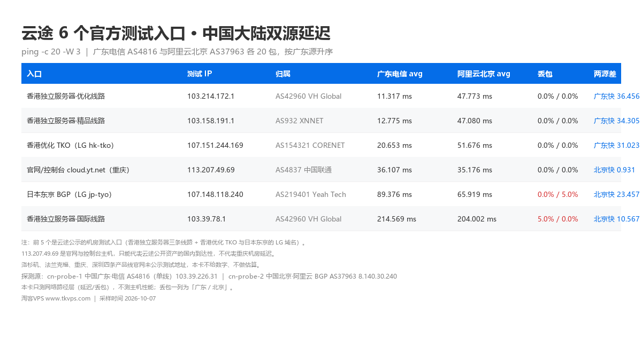This screenshot has width=642, height=348.
Task: Click the 65.919 ms latency value
Action: pos(475,195)
